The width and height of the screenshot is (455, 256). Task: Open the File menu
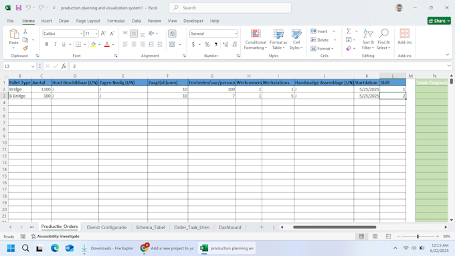click(11, 21)
